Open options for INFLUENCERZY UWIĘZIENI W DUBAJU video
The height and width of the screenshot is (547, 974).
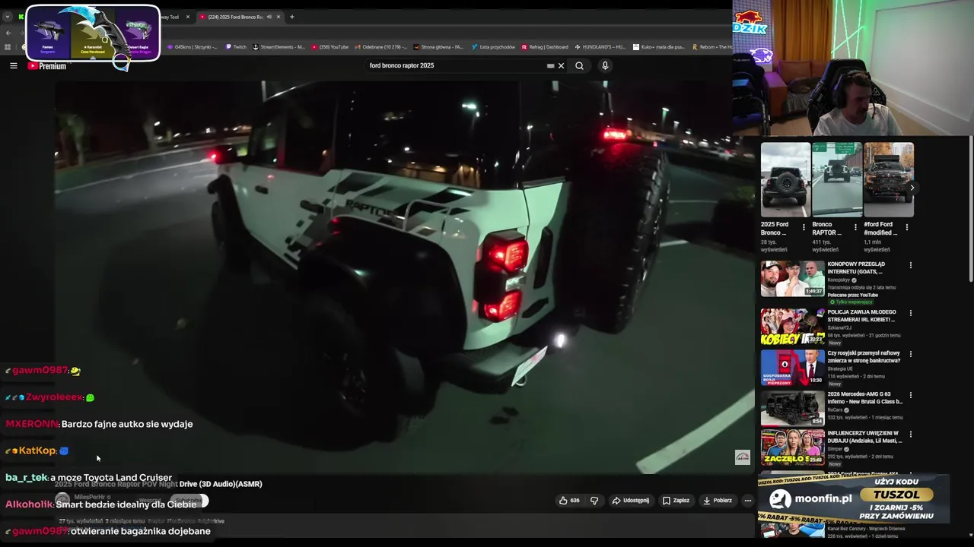click(911, 435)
